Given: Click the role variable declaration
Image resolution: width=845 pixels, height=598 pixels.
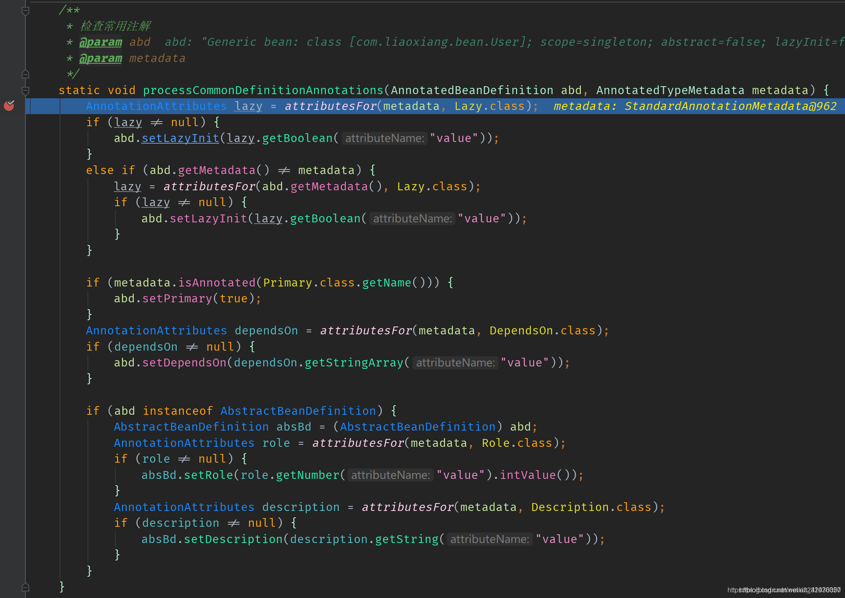Looking at the screenshot, I should coord(276,443).
